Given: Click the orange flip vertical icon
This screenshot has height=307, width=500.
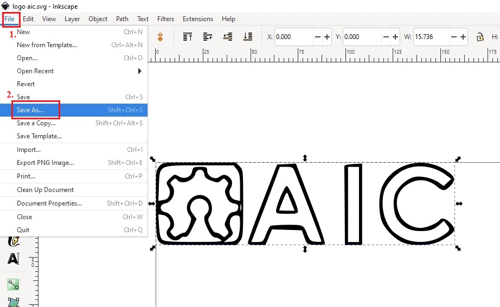Looking at the screenshot, I should pyautogui.click(x=160, y=37).
